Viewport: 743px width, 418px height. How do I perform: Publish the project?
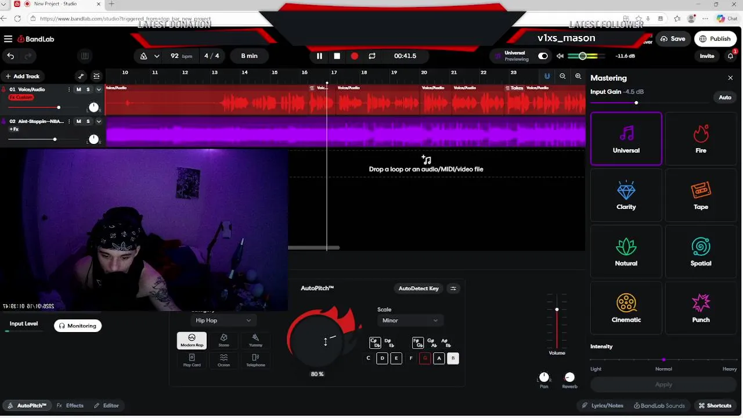tap(715, 39)
